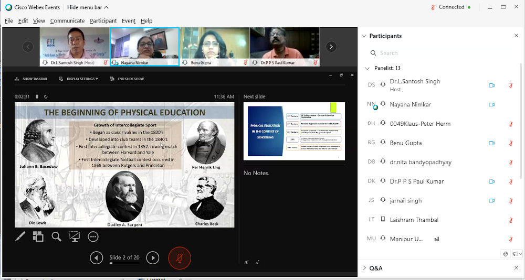This screenshot has height=280, width=525.
Task: Go to previous slide arrow button
Action: (x=97, y=257)
